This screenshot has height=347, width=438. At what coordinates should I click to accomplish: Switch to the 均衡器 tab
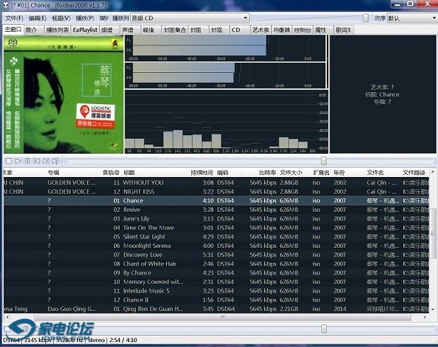282,30
